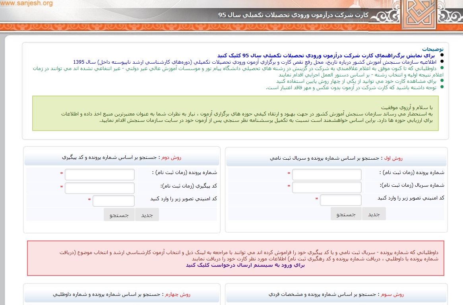The width and height of the screenshot is (463, 305).
Task: Follow the برای ورود به سیستم ارسال درخواست link
Action: tap(245, 265)
